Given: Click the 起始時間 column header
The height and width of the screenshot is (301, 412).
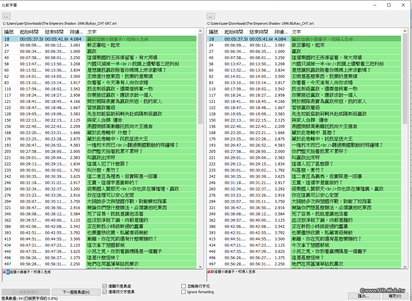Looking at the screenshot, I should (x=30, y=32).
